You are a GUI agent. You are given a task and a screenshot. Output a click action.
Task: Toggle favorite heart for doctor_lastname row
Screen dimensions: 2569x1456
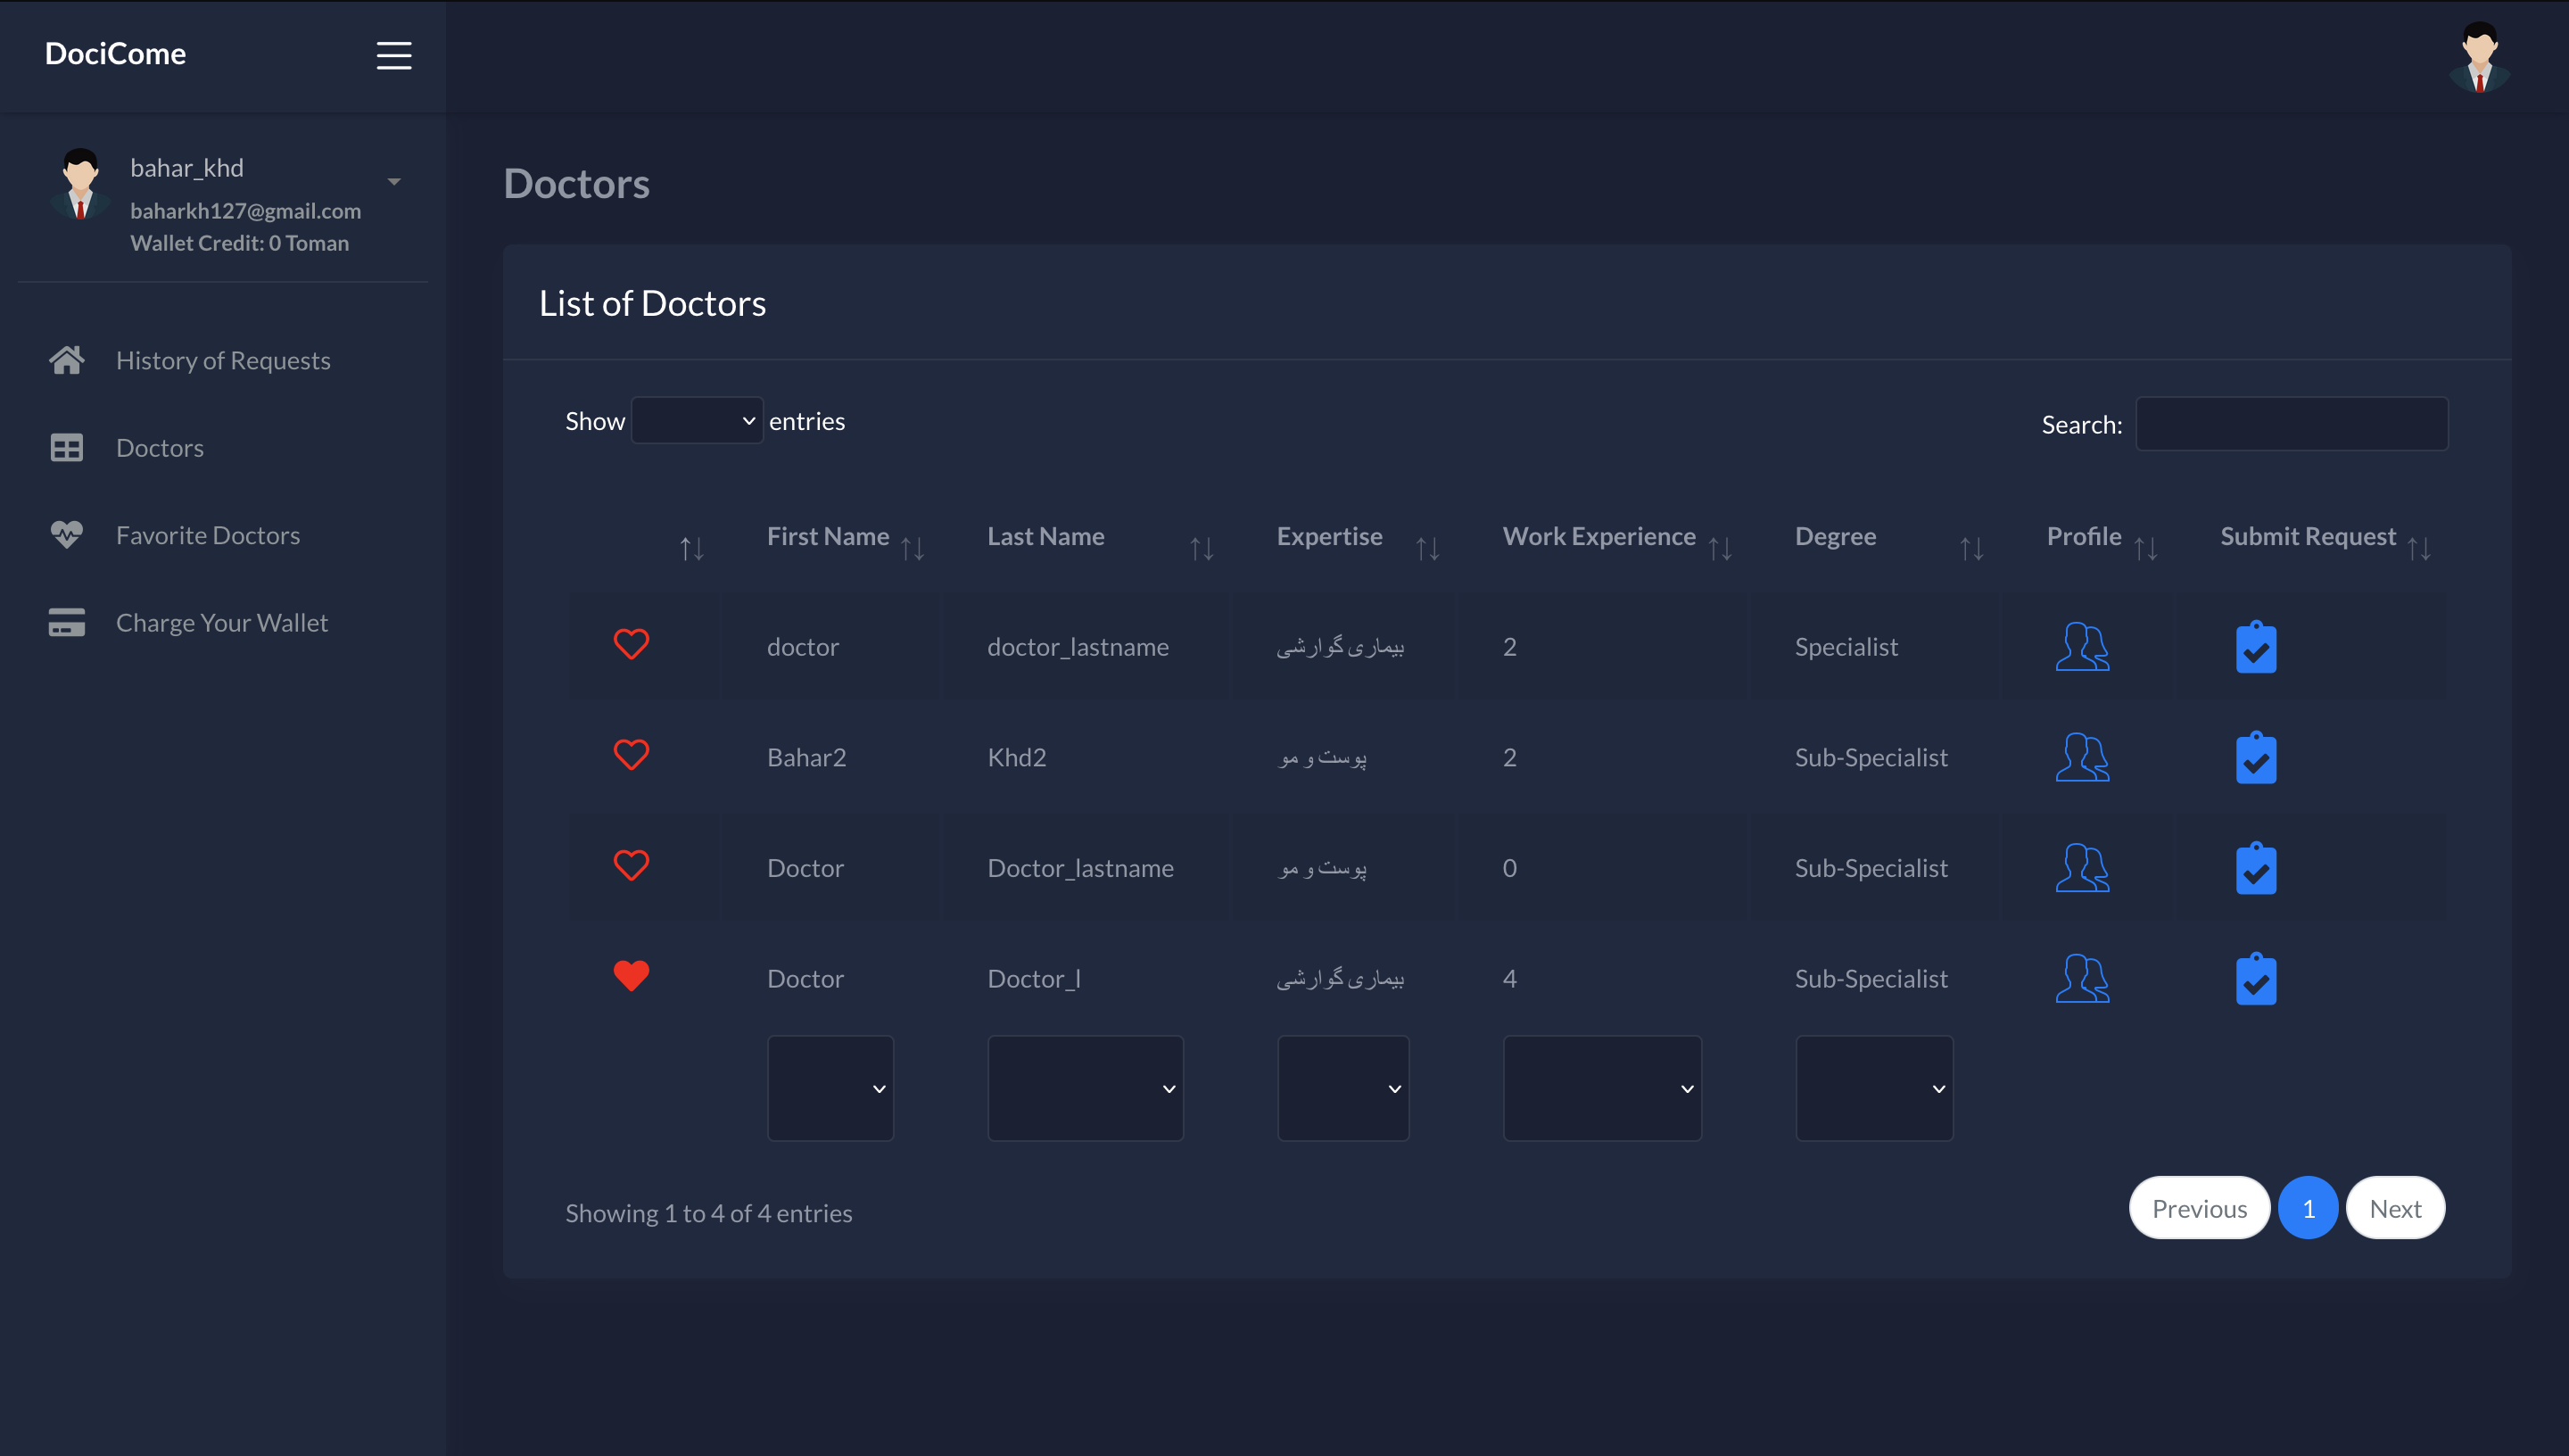point(631,644)
